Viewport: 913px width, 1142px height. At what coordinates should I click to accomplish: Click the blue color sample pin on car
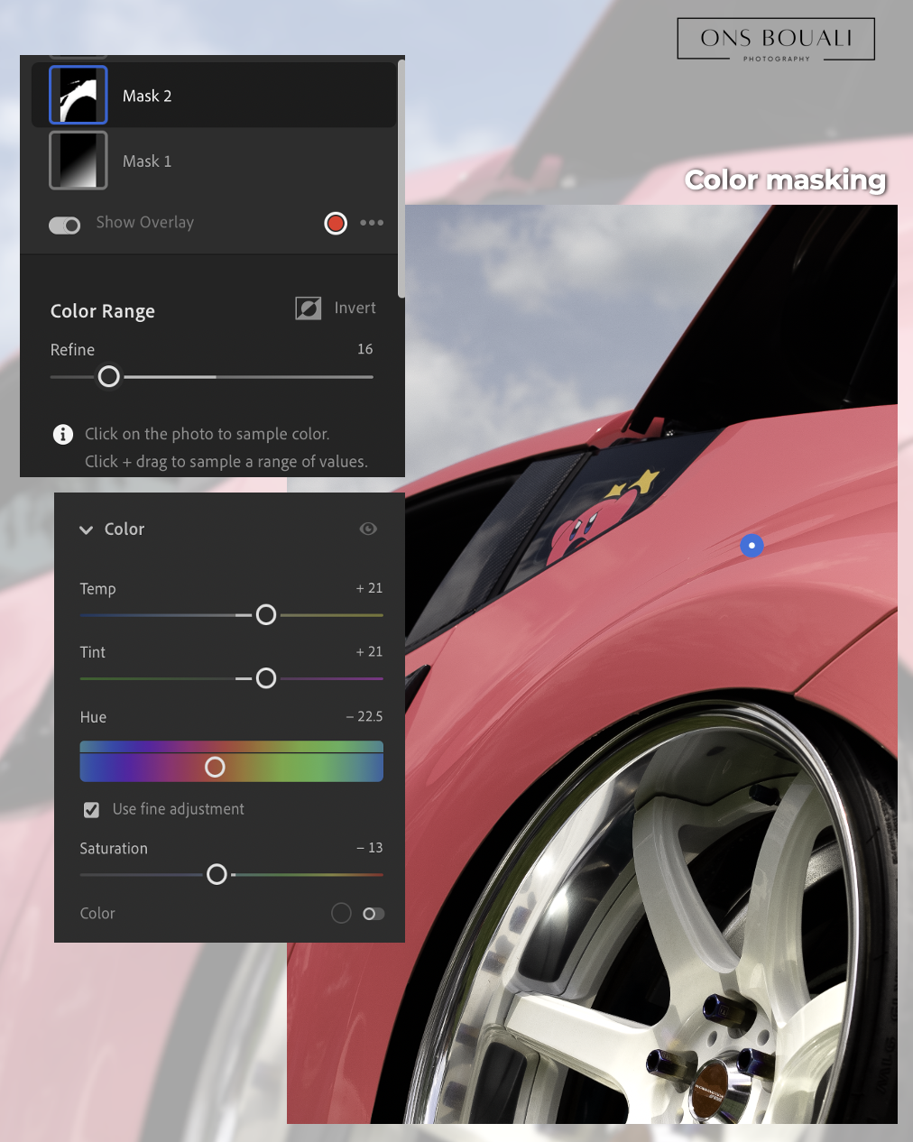752,545
